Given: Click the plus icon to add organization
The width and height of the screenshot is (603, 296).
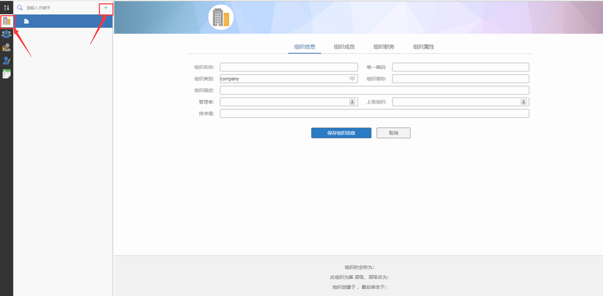Looking at the screenshot, I should click(x=106, y=8).
